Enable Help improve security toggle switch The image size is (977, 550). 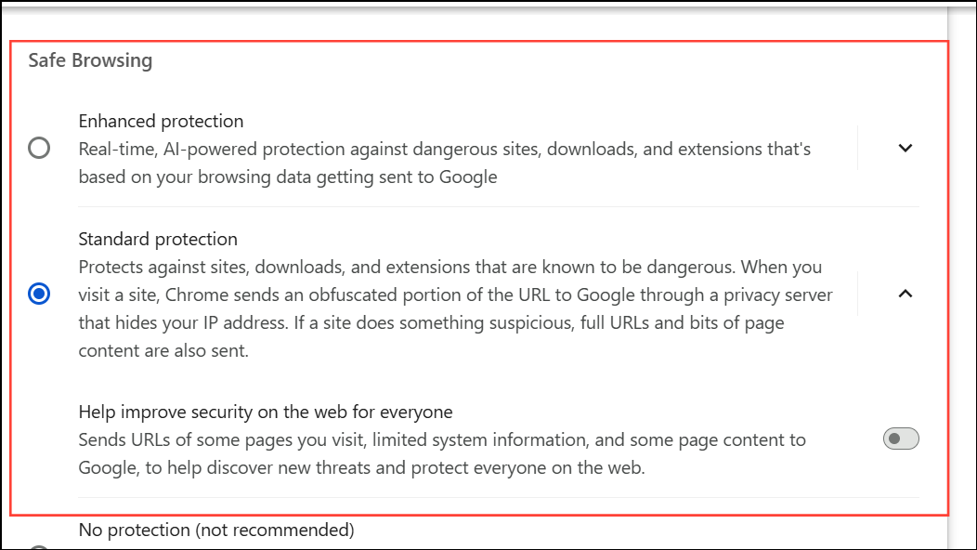pos(900,439)
